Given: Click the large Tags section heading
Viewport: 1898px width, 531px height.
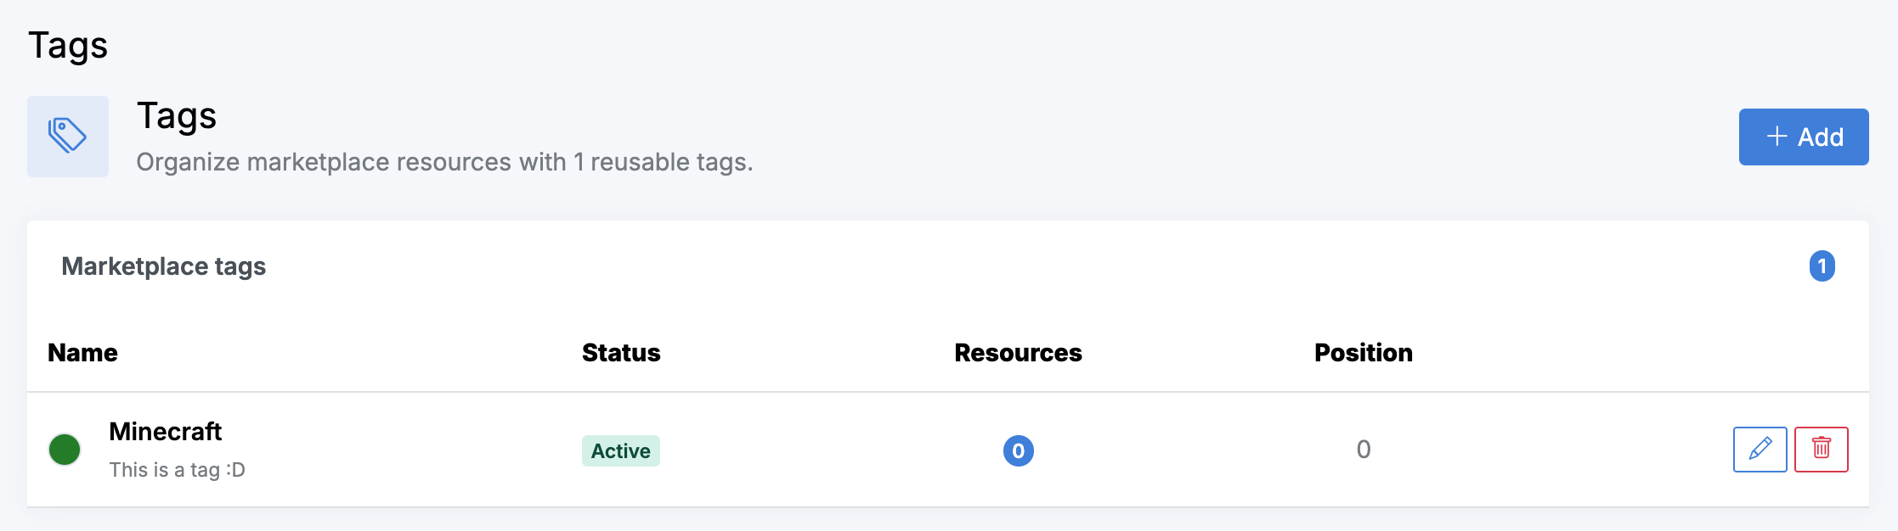Looking at the screenshot, I should click(x=177, y=116).
